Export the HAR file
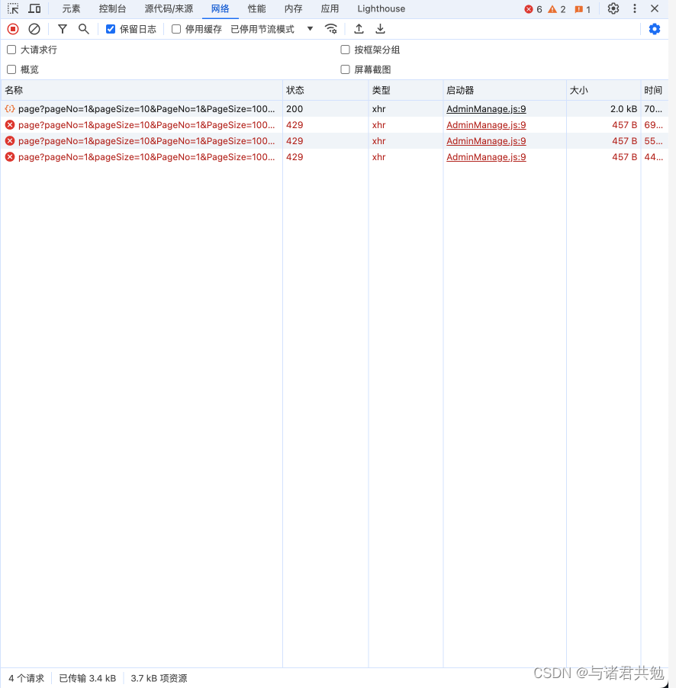The width and height of the screenshot is (676, 688). [380, 28]
